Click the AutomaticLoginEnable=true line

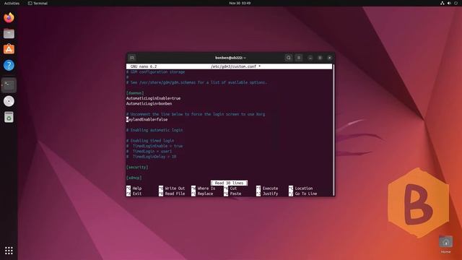click(153, 98)
